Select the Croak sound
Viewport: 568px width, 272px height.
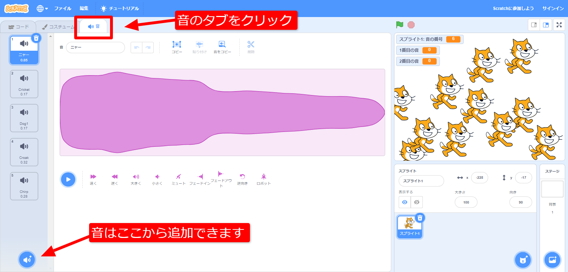[x=24, y=152]
